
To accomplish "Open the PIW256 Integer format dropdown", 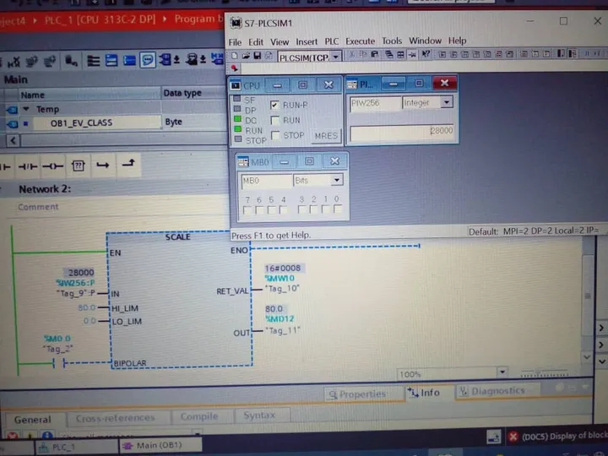I will coord(447,102).
